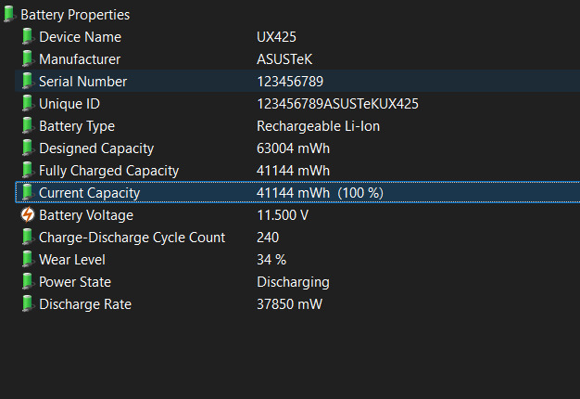Click the 37850 mW discharge rate value
Viewport: 580px width, 399px height.
pos(290,304)
